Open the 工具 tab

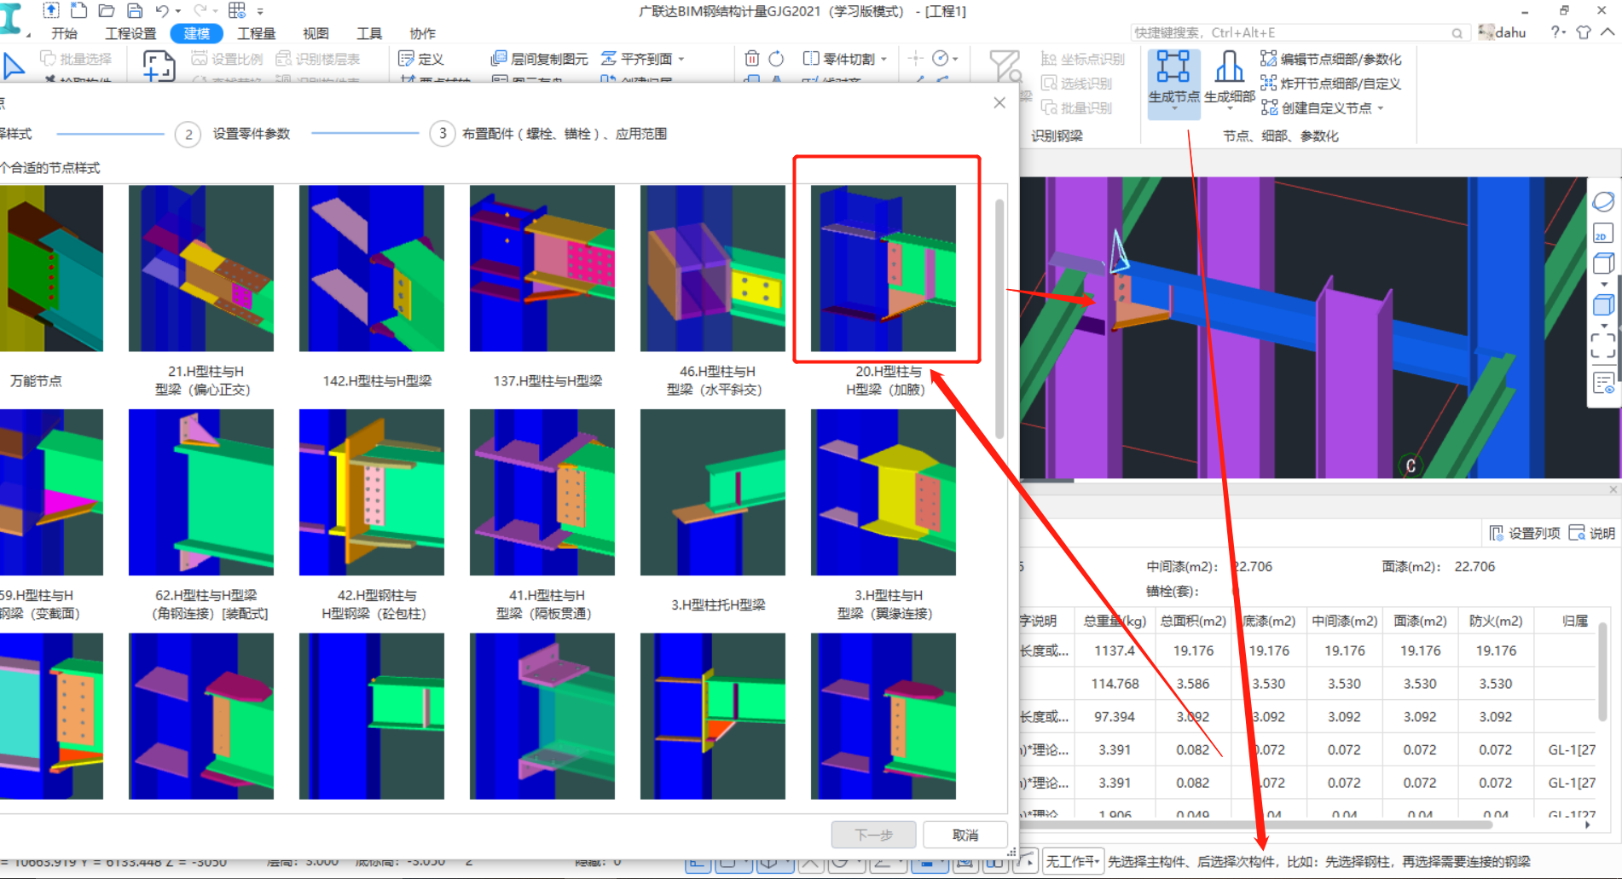click(369, 33)
